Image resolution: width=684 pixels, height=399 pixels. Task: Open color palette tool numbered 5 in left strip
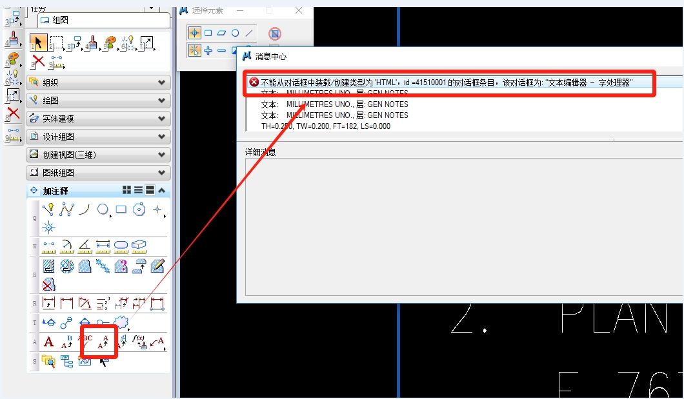pos(13,59)
